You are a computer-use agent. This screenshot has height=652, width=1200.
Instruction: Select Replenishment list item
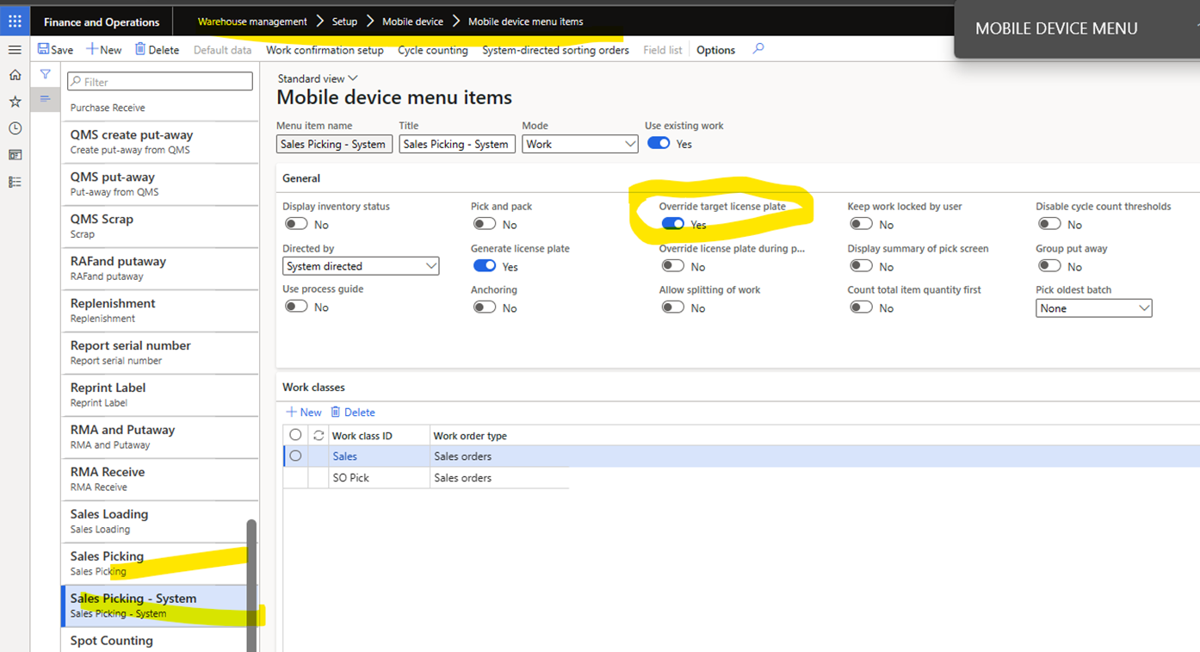pos(160,311)
